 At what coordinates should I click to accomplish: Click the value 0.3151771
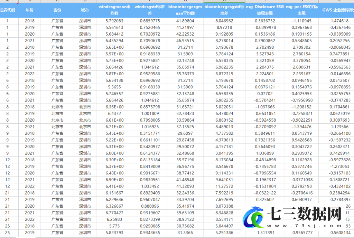point(150,133)
